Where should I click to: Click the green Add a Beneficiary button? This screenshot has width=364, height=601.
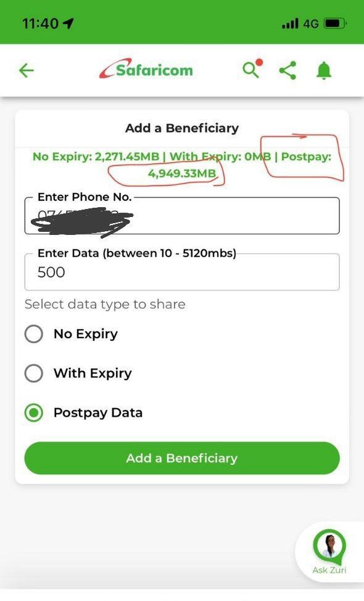click(x=182, y=458)
